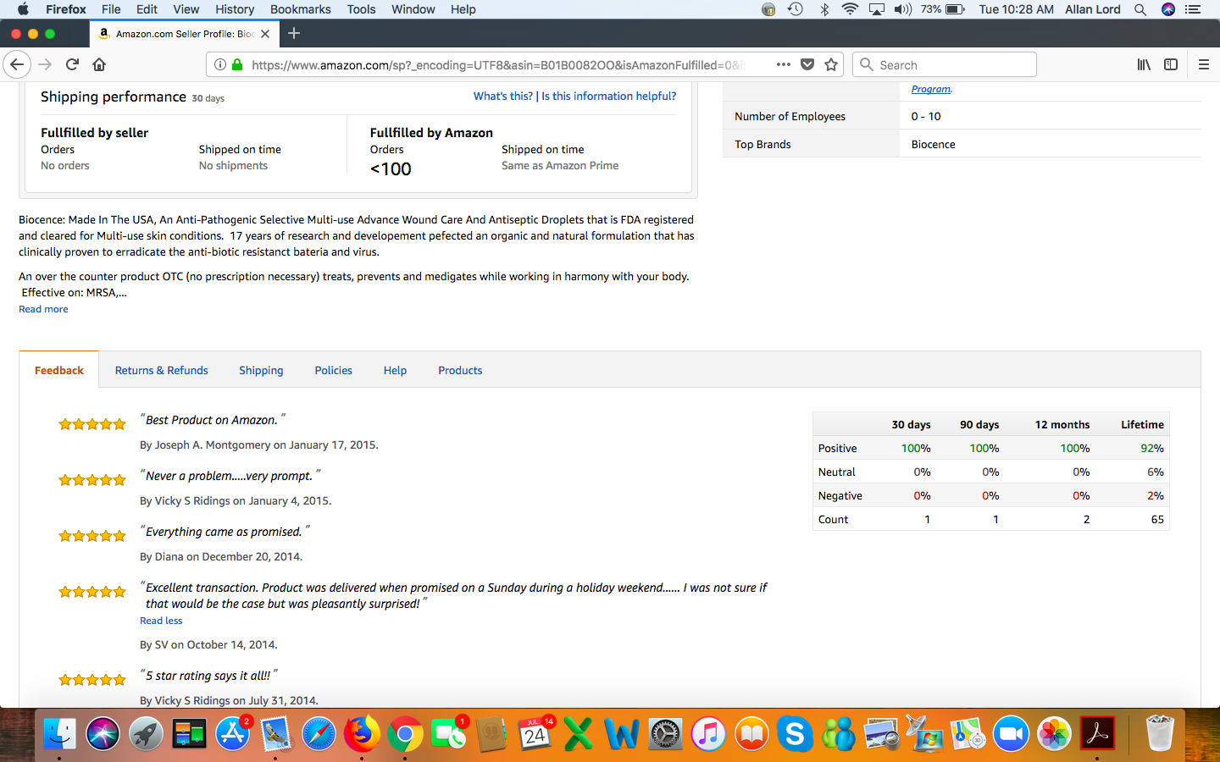Launch iTunes from the dock
This screenshot has height=762, width=1220.
[x=708, y=734]
